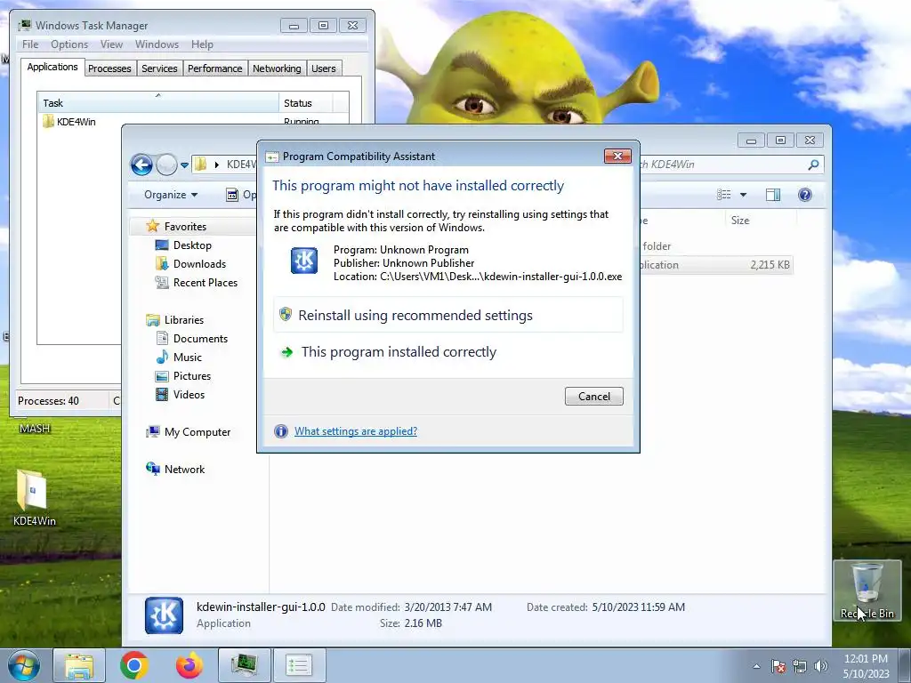Open the Documents library
911x683 pixels.
click(200, 338)
